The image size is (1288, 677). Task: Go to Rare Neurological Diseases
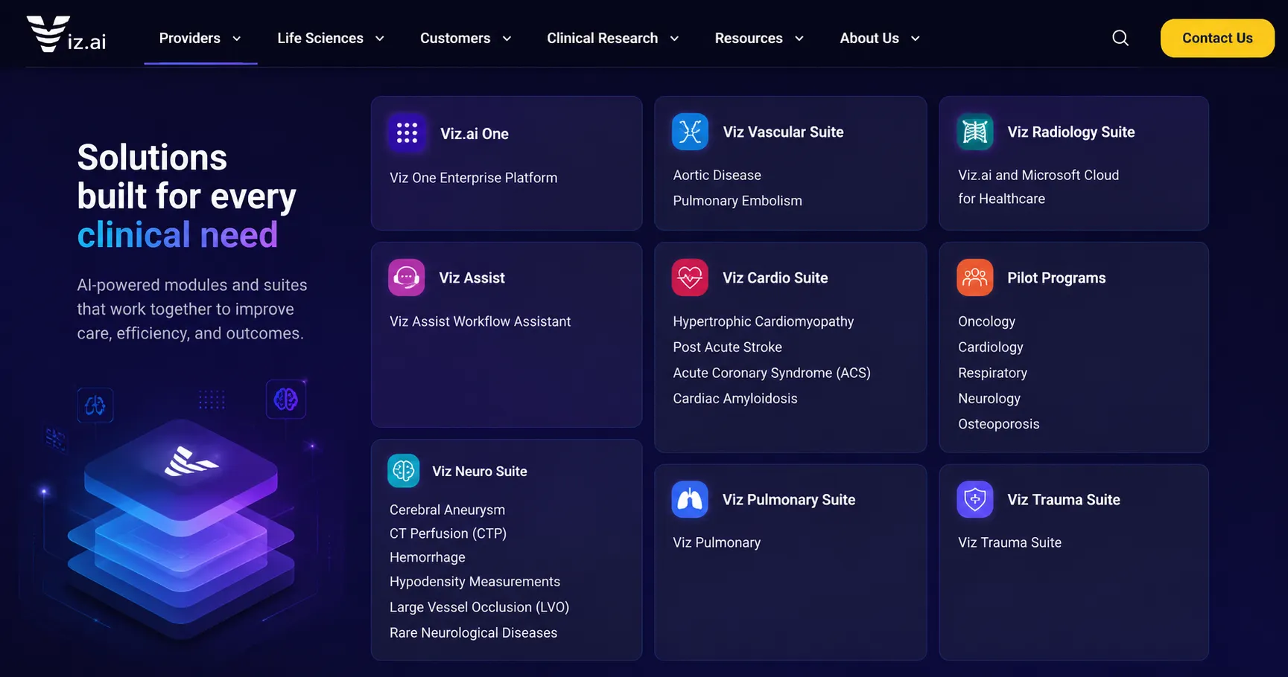point(473,633)
